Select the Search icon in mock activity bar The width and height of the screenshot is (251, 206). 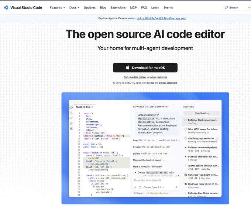tap(71, 113)
